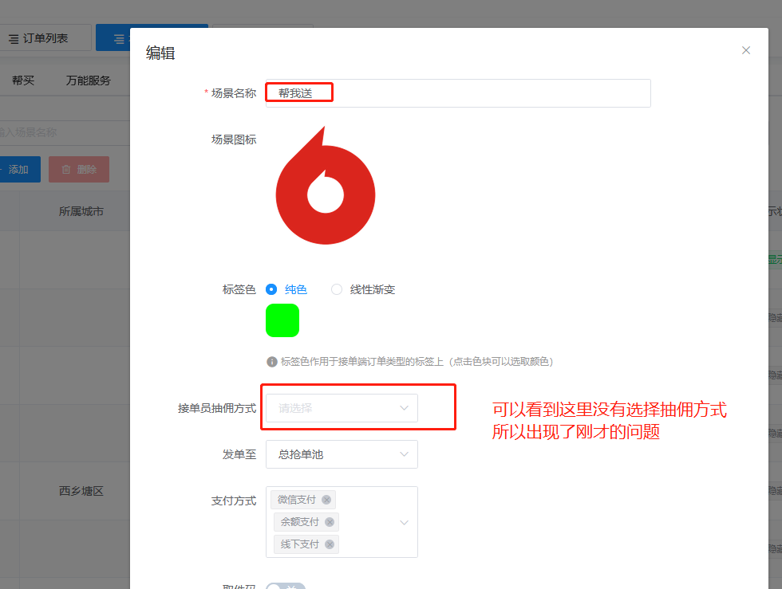Remove the 余额支付 payment tag
This screenshot has height=589, width=782.
329,522
